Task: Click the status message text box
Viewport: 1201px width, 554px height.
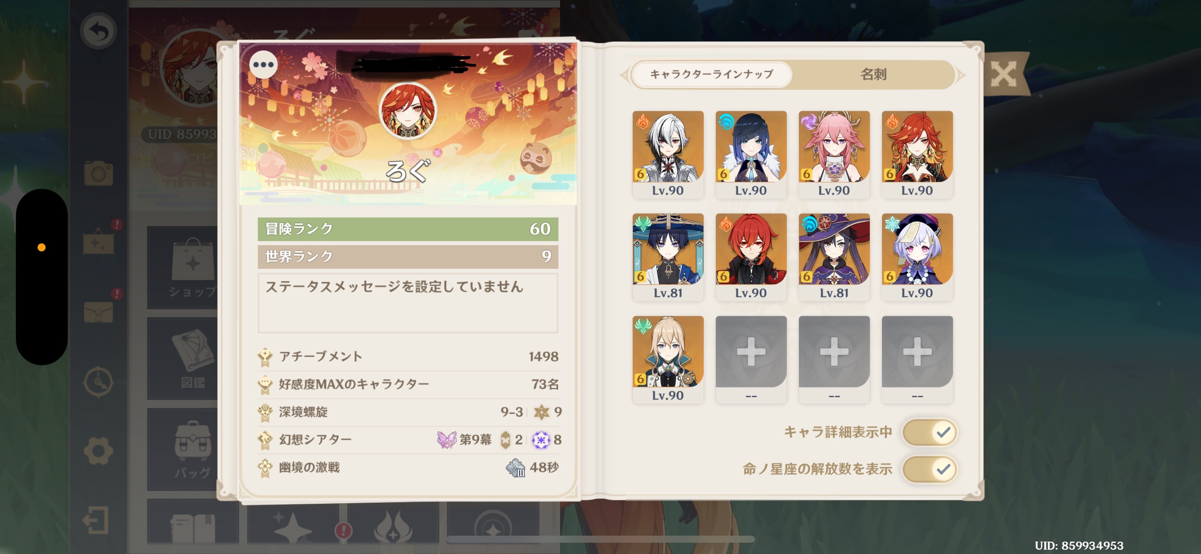Action: pos(408,303)
